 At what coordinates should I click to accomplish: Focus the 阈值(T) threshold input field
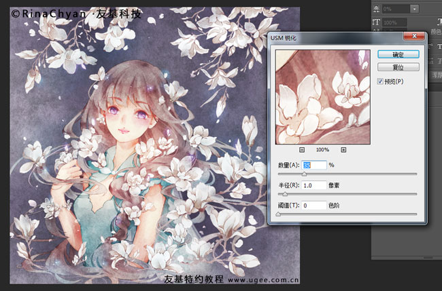click(314, 206)
